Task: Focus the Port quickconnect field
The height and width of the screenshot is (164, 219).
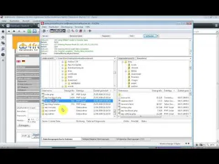Action: (139, 36)
